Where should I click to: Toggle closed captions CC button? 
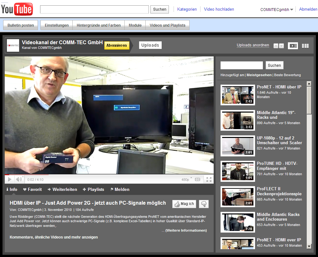(197, 180)
